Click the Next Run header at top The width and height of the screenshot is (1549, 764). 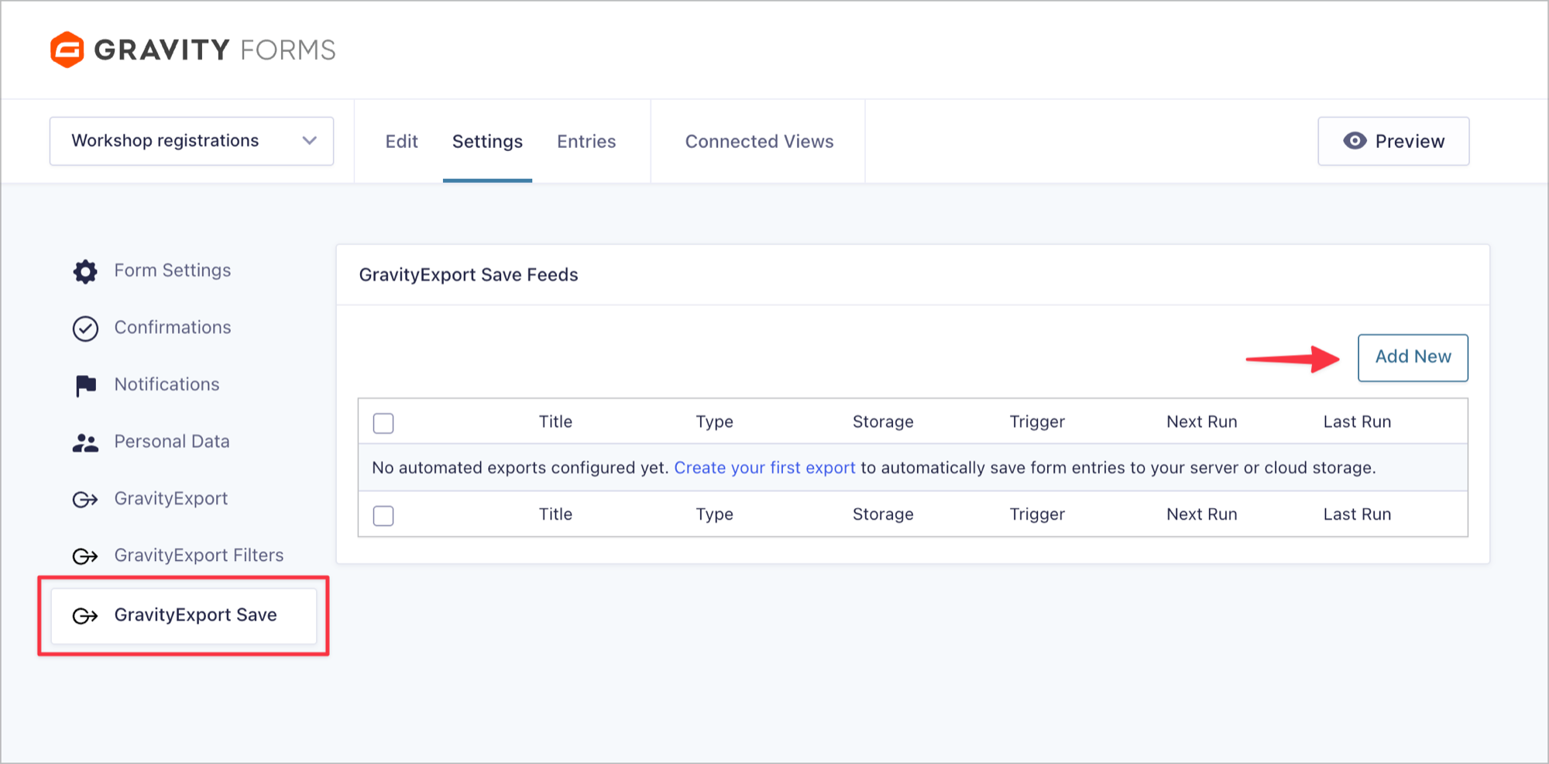tap(1202, 422)
